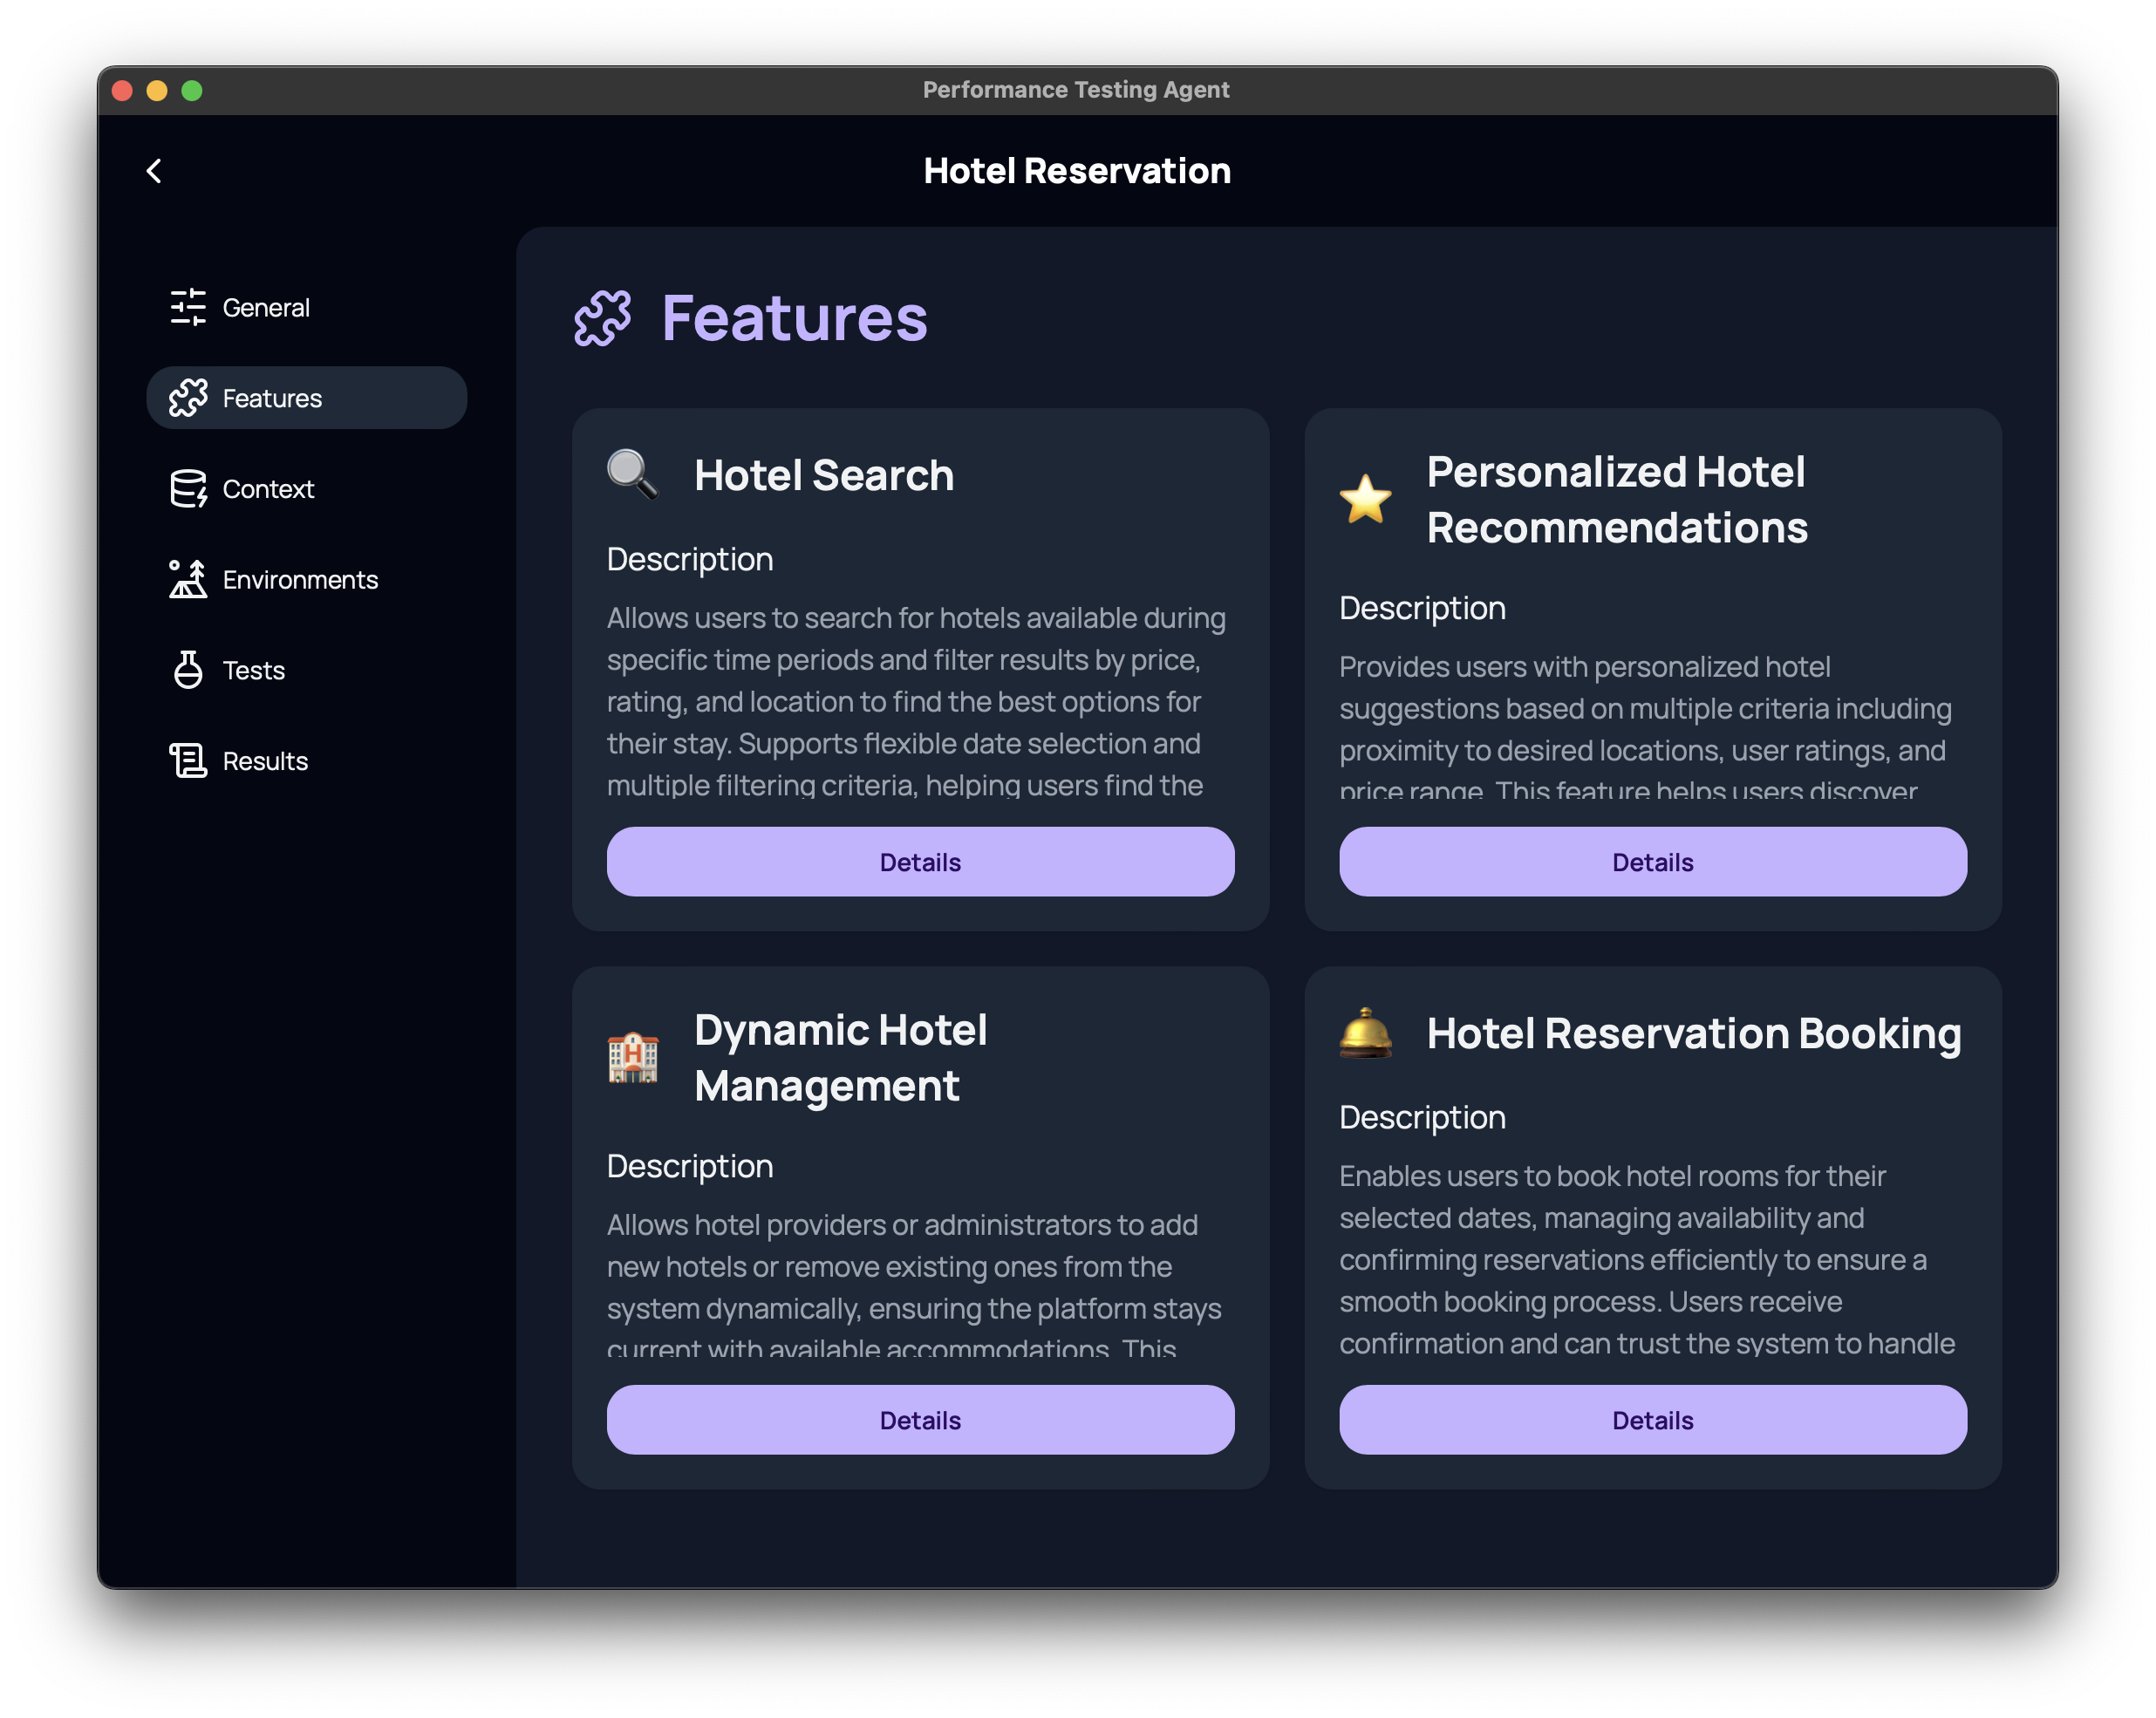Select the Context section in the navigation
Viewport: 2156px width, 1718px height.
267,489
